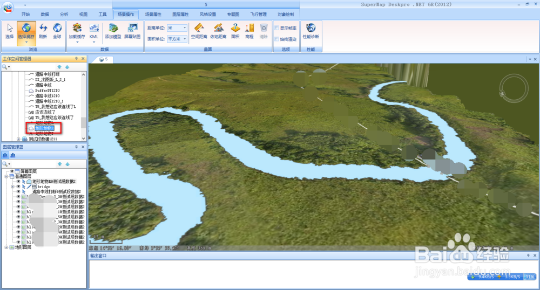The image size is (540, 290).
Task: Open the 分析 ribbon tab
Action: pyautogui.click(x=64, y=15)
